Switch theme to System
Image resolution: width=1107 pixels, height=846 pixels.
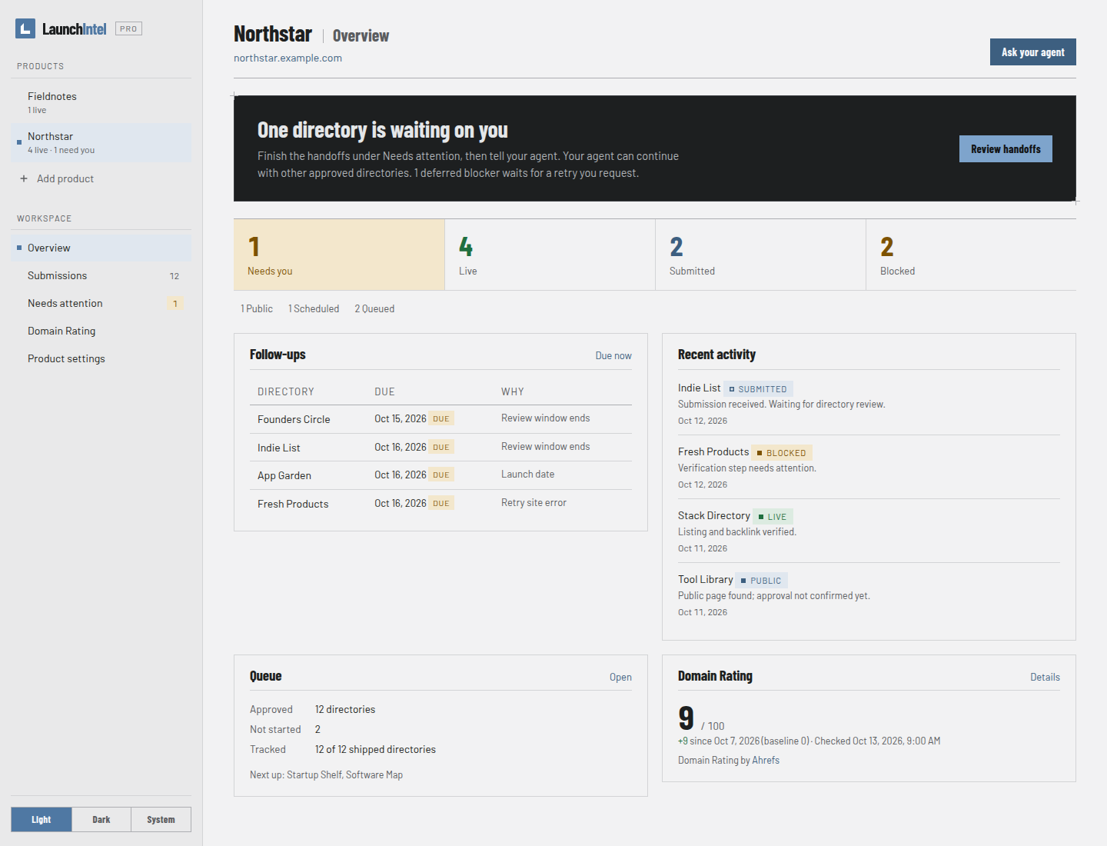tap(161, 820)
